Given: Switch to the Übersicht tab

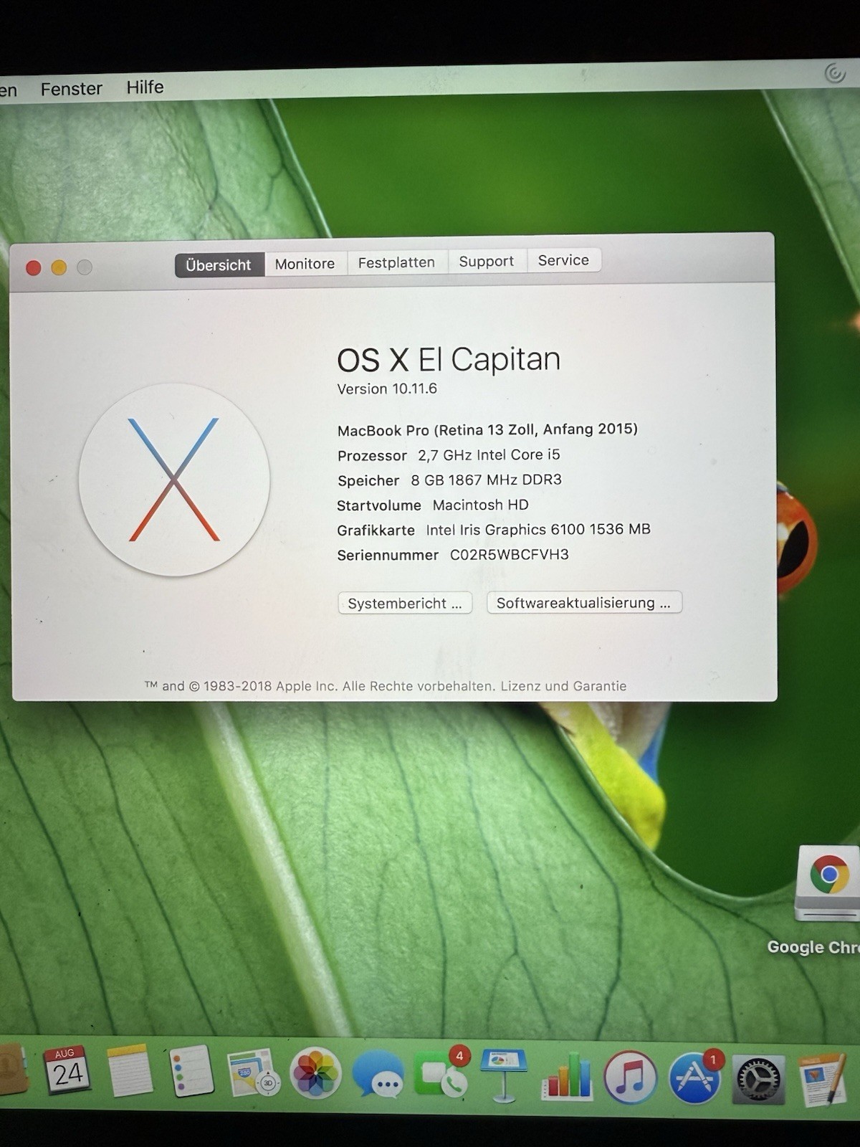Looking at the screenshot, I should point(219,265).
